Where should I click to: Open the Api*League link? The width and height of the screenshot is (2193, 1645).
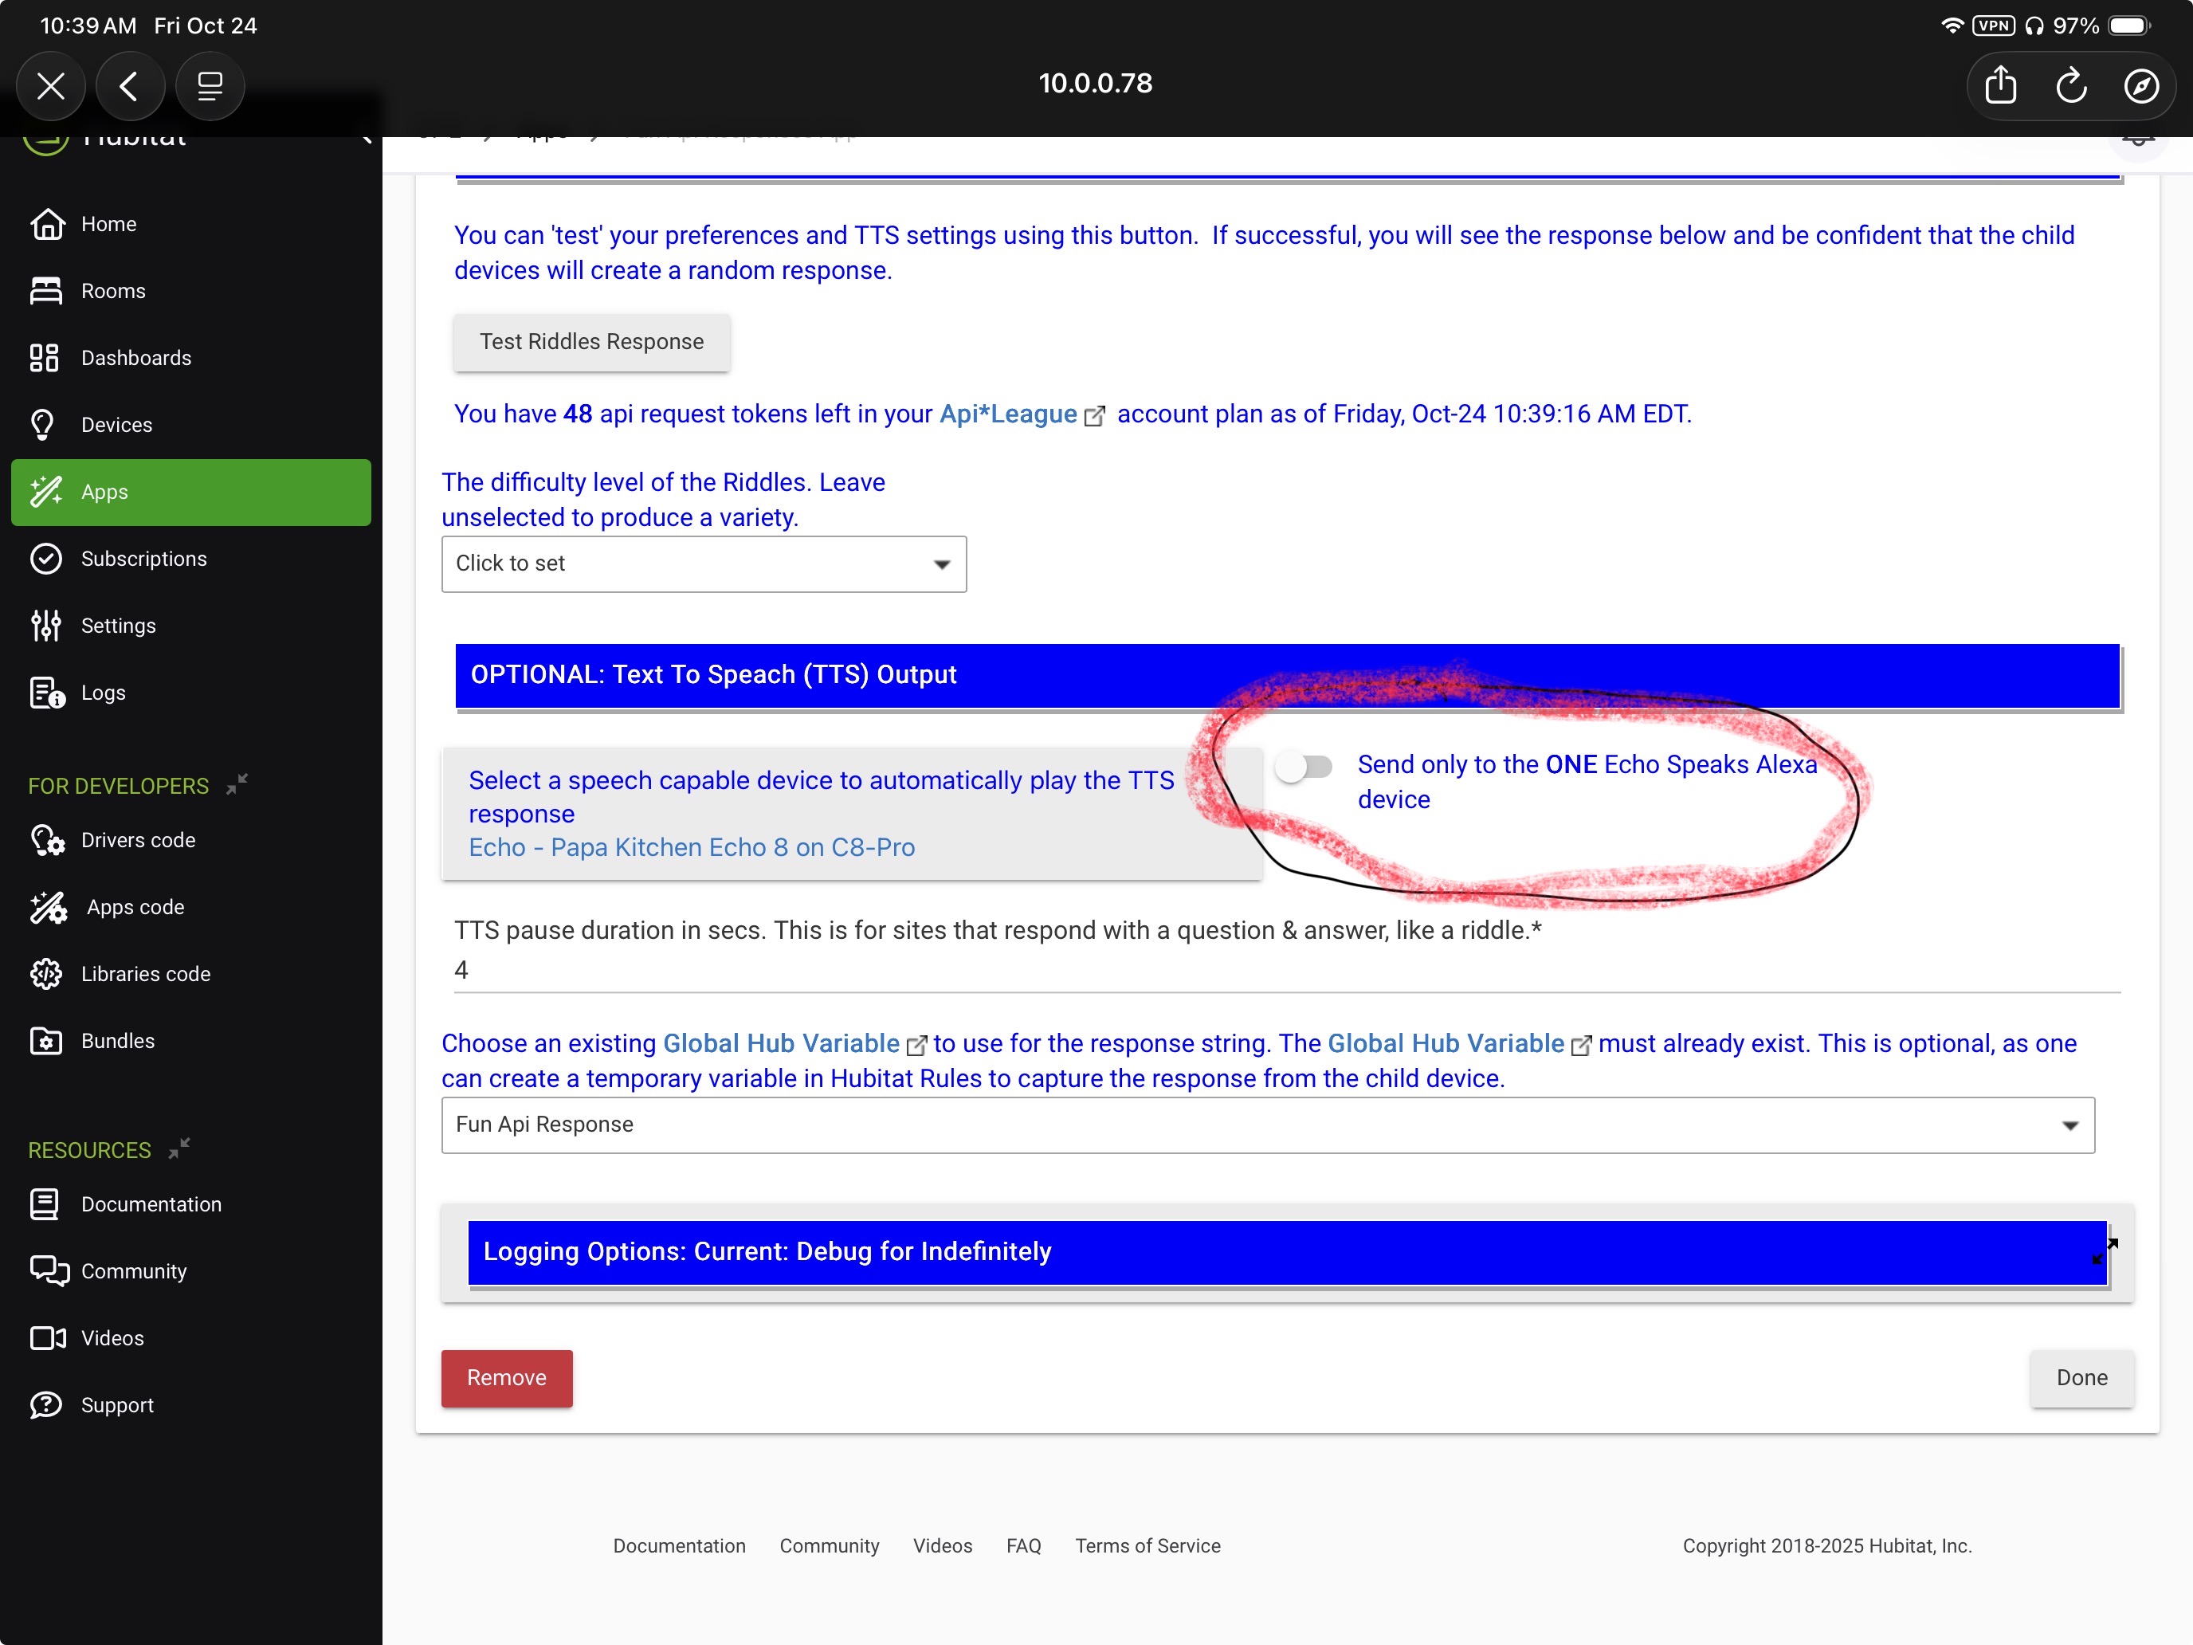tap(1008, 414)
